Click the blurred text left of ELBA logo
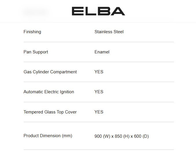 (x=35, y=12)
